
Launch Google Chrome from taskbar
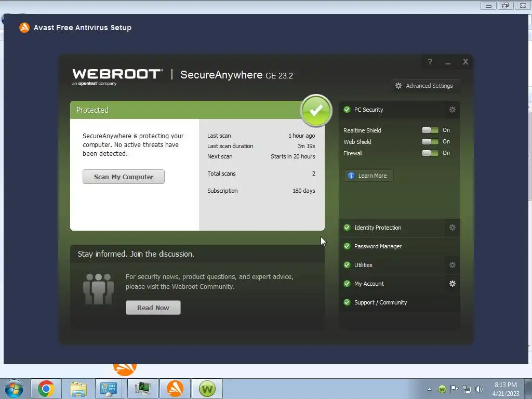click(x=46, y=389)
